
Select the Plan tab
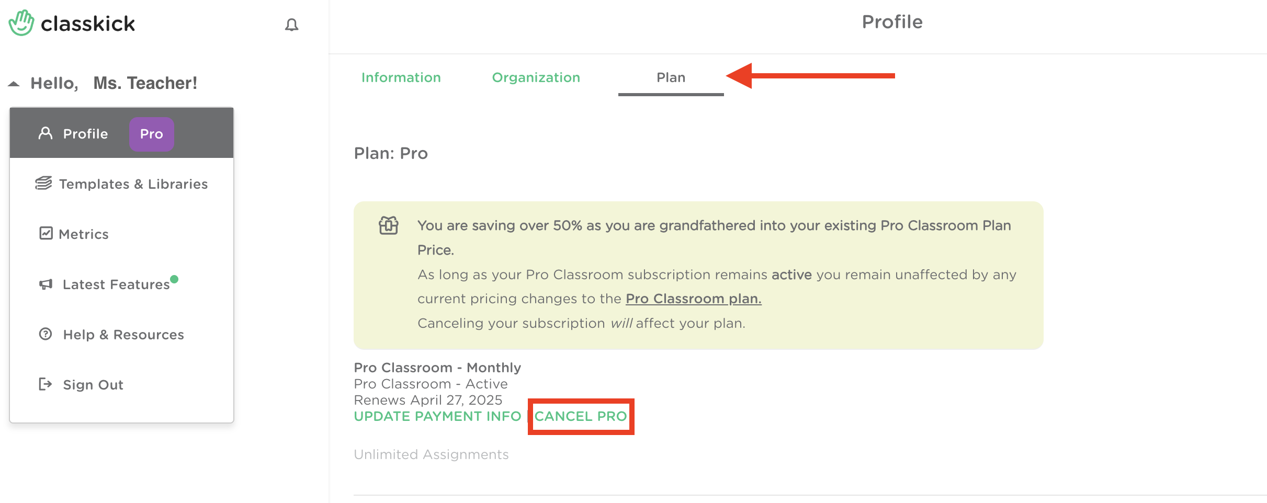click(x=671, y=77)
